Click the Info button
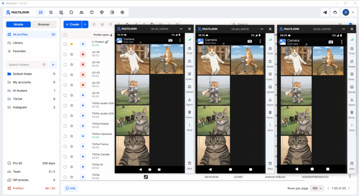This screenshot has width=359, height=196. (x=71, y=188)
